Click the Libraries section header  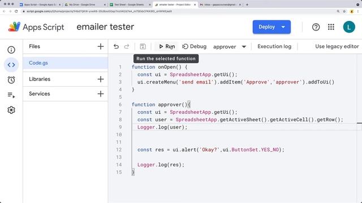click(x=40, y=79)
